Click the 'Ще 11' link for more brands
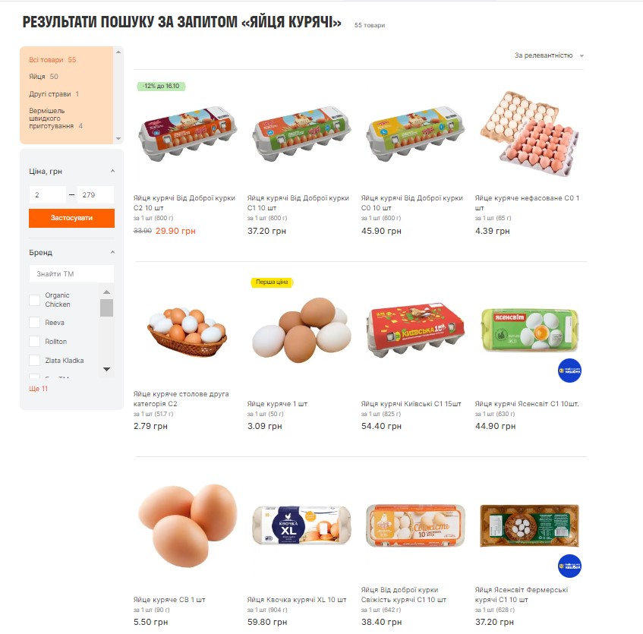 pos(38,388)
